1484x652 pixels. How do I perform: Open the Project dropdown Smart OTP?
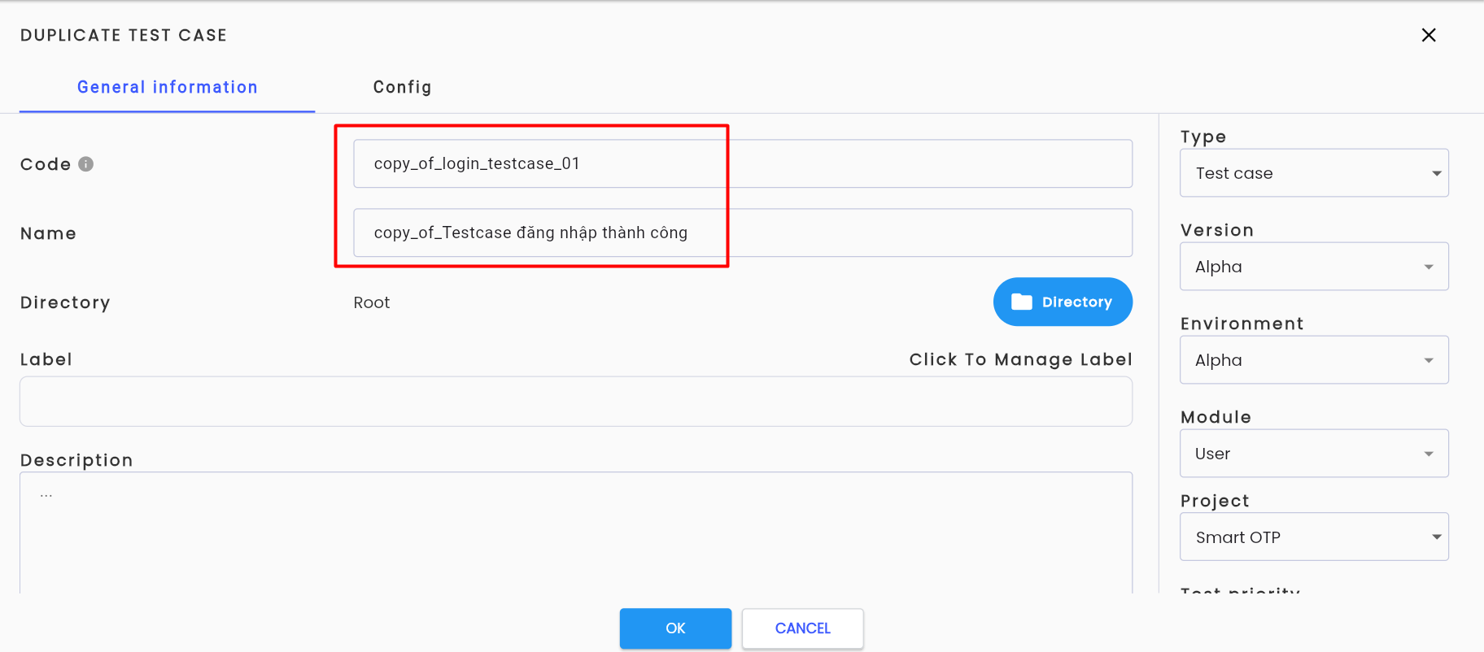pos(1314,537)
